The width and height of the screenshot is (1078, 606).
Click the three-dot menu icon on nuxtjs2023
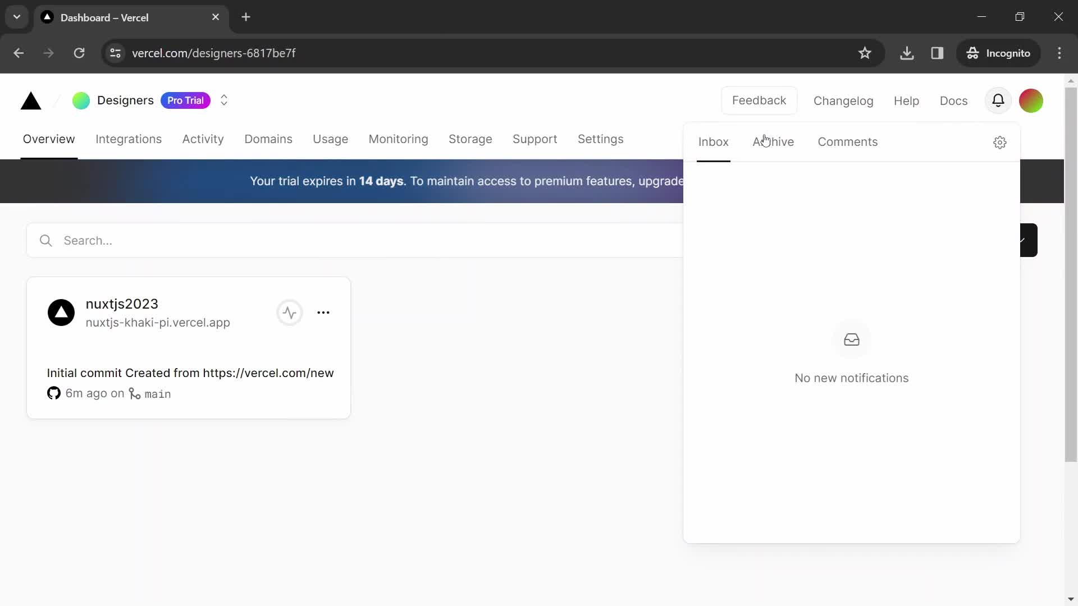coord(323,312)
